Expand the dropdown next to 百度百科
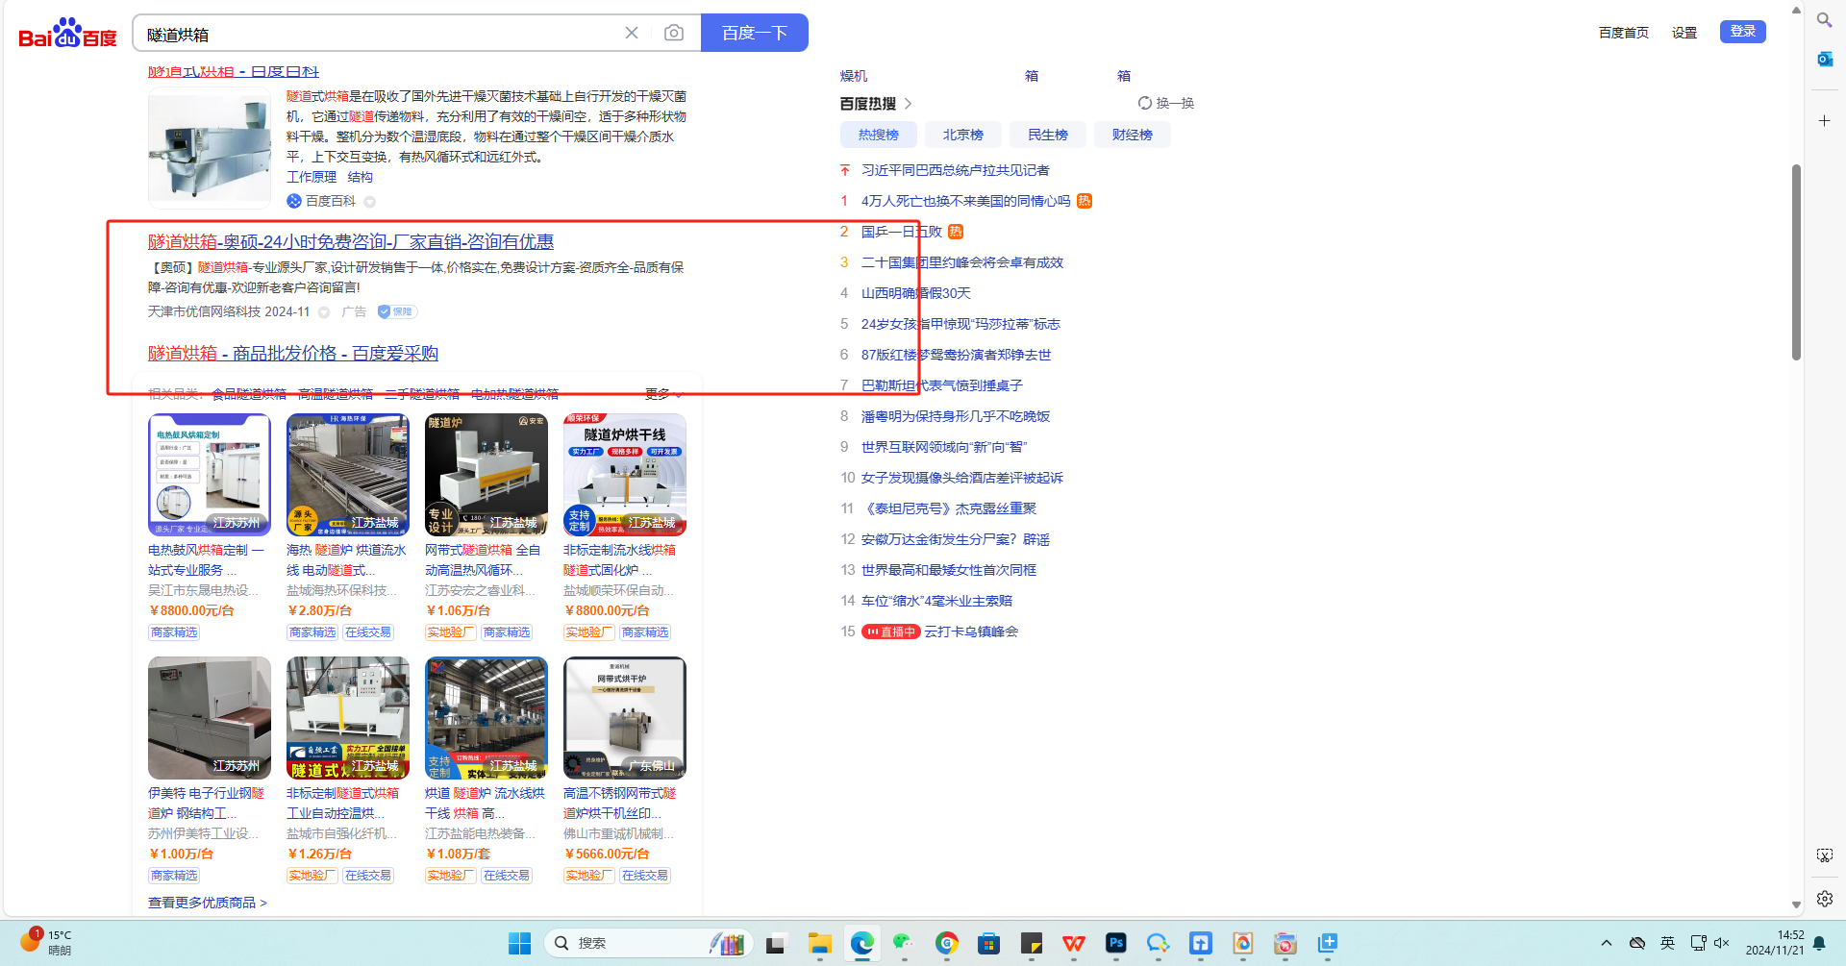 tap(370, 202)
